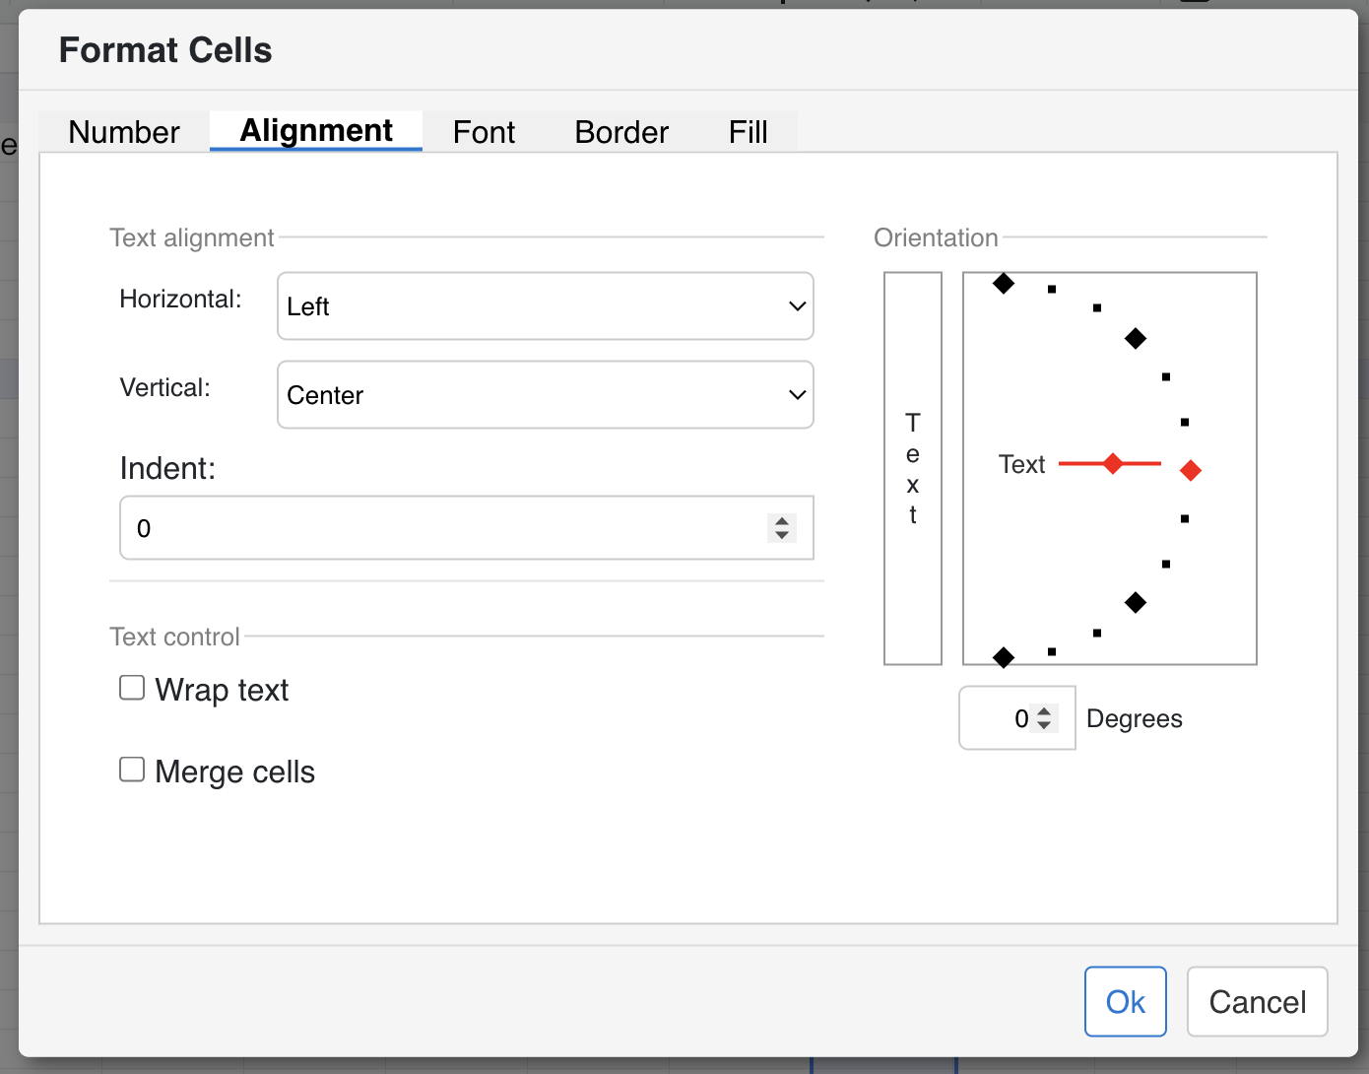This screenshot has width=1369, height=1074.
Task: Switch to the Number tab
Action: tap(123, 132)
